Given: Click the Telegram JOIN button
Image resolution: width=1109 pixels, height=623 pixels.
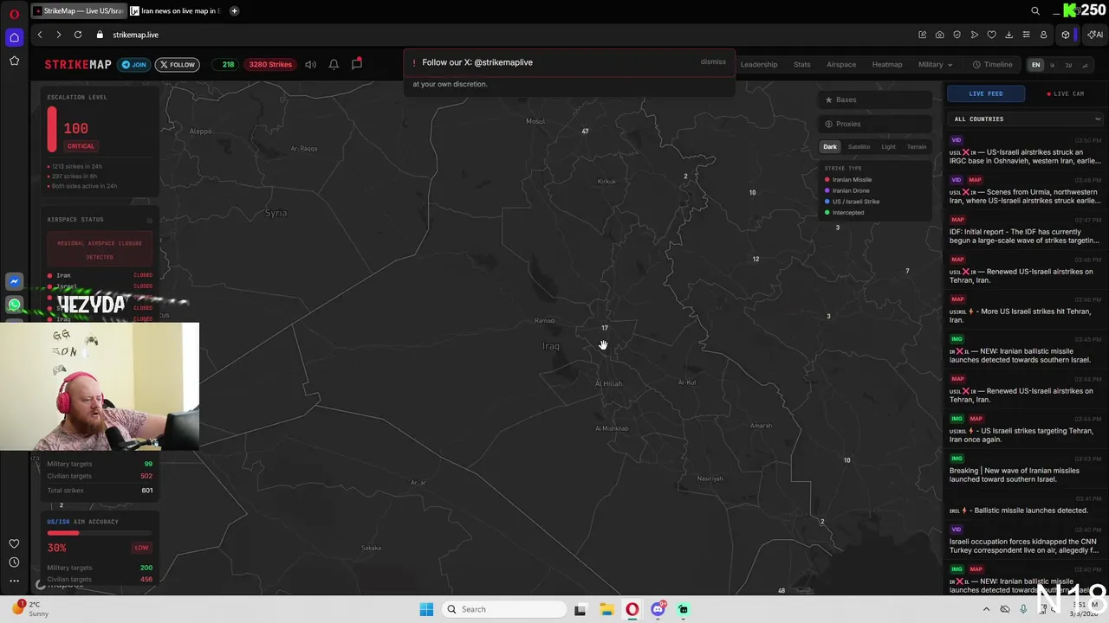Looking at the screenshot, I should tap(134, 64).
